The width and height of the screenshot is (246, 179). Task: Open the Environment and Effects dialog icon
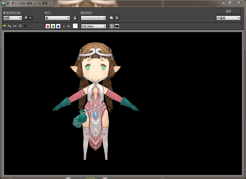click(117, 18)
